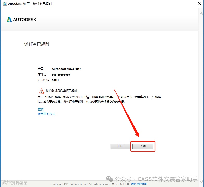This screenshot has height=187, width=204.
Task: Select the product key 657I1
Action: 55,80
